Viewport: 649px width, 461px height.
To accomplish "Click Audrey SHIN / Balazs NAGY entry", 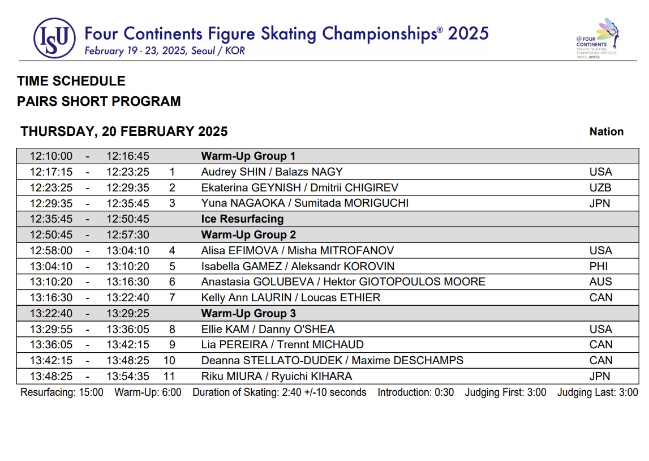I will pyautogui.click(x=272, y=172).
